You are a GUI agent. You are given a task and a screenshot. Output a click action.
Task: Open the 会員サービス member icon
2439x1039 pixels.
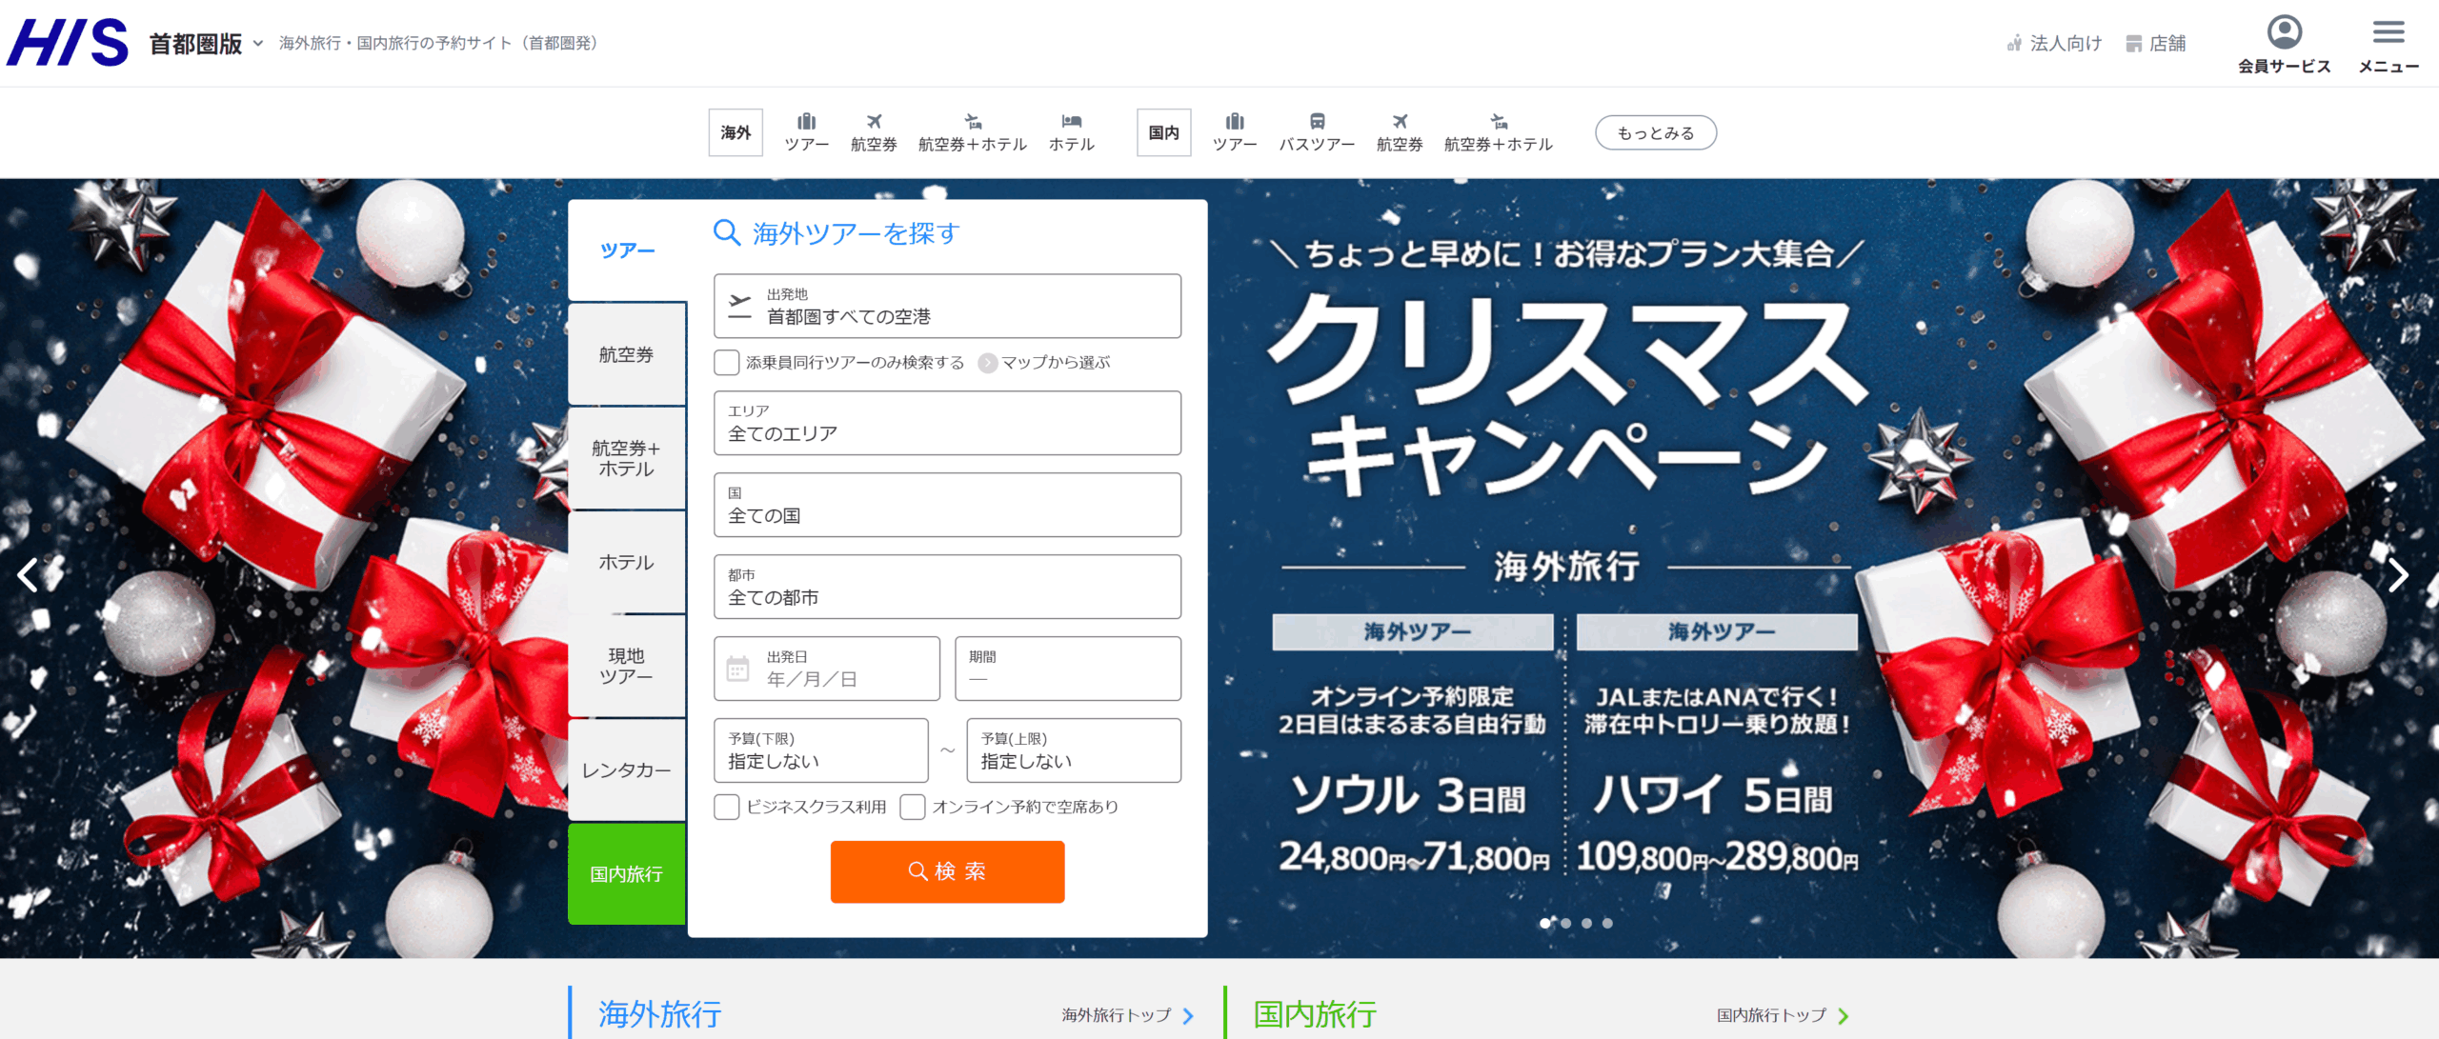2284,33
